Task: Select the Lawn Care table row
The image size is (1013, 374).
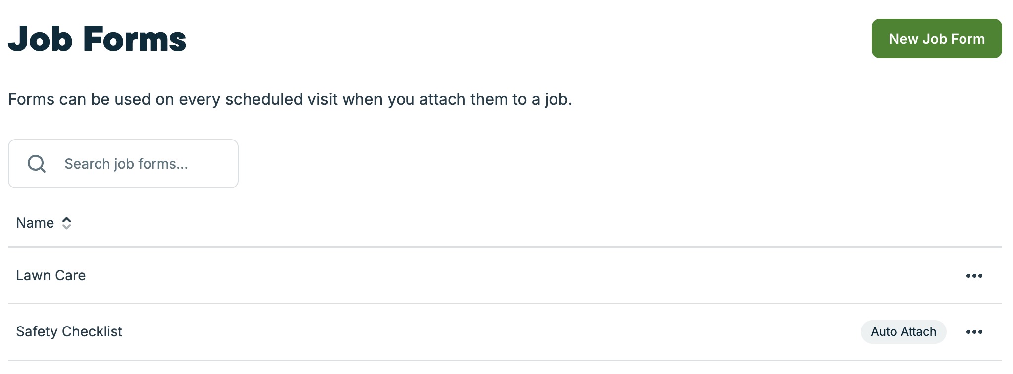Action: tap(446, 276)
